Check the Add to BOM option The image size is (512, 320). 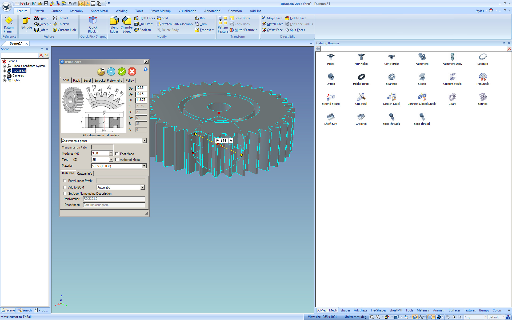65,187
